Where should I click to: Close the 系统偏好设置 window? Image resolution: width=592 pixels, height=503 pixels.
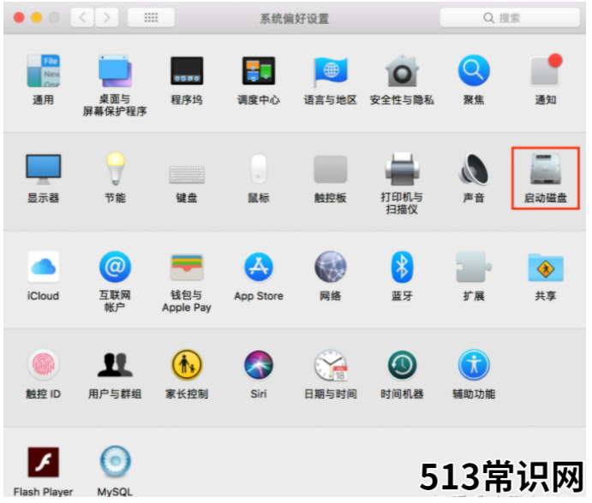tap(19, 18)
